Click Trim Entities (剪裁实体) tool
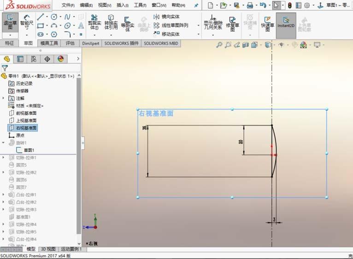This screenshot has height=259, width=353. click(x=94, y=22)
